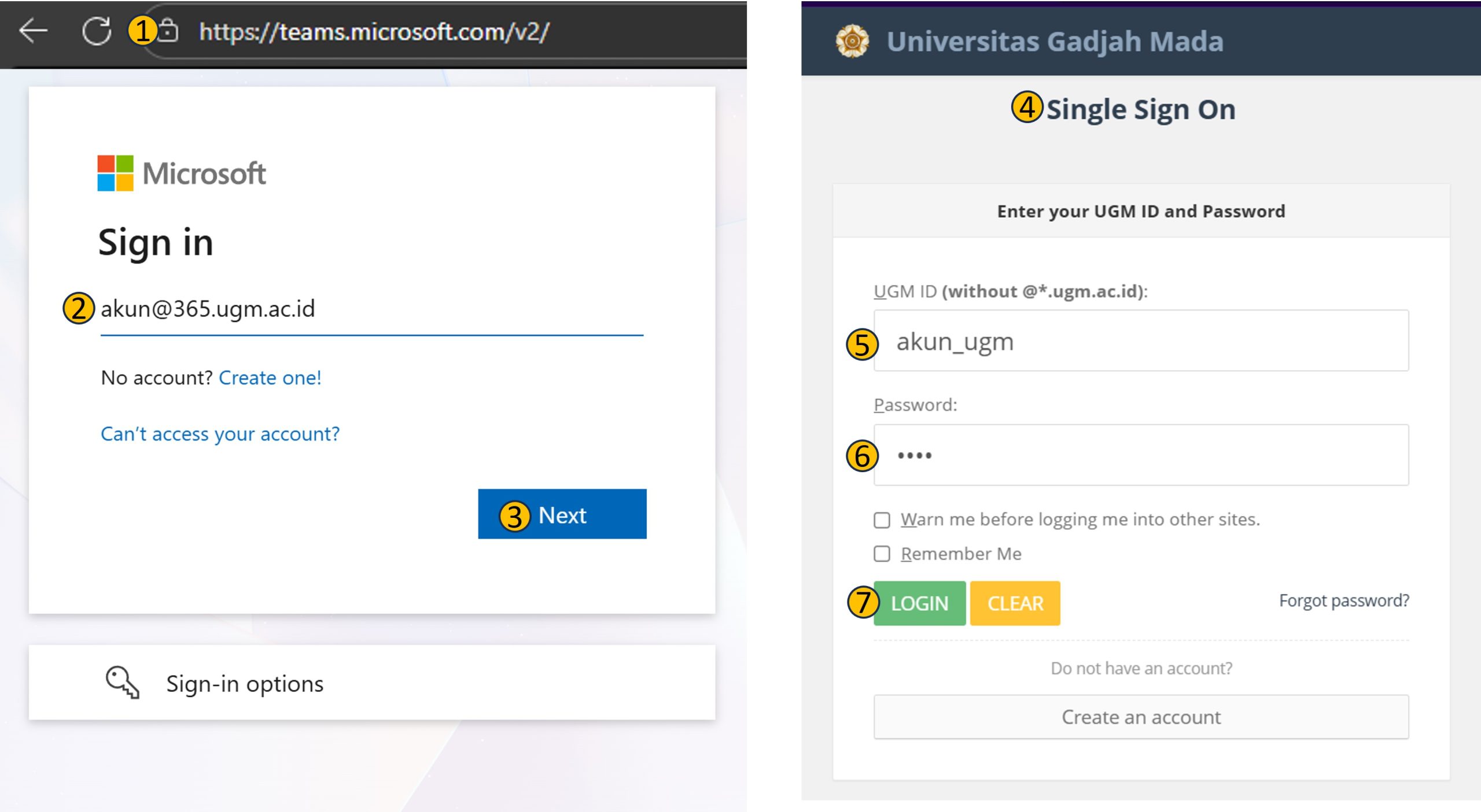Reload the page with refresh icon

tap(96, 31)
